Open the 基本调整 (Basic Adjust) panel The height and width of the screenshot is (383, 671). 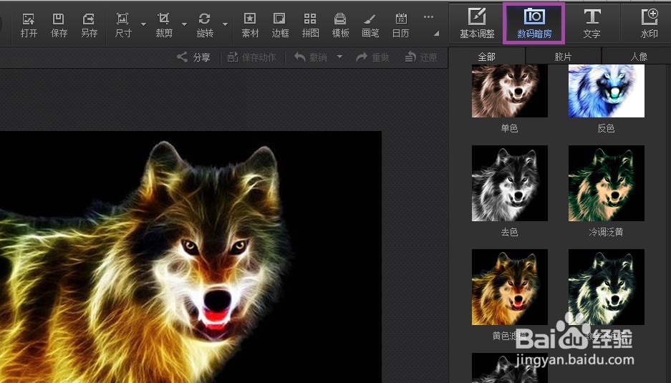tap(477, 23)
